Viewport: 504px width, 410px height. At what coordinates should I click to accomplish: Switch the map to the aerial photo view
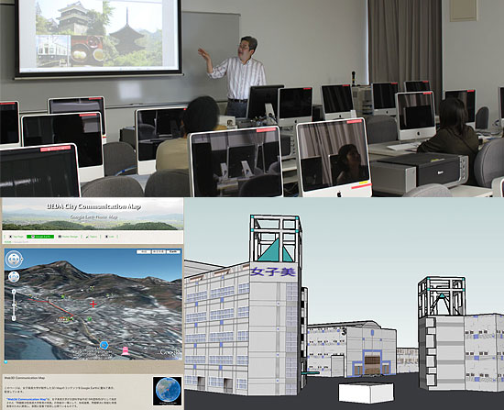(x=159, y=251)
